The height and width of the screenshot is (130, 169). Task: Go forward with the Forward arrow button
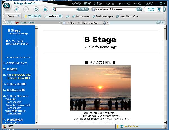tap(26, 9)
